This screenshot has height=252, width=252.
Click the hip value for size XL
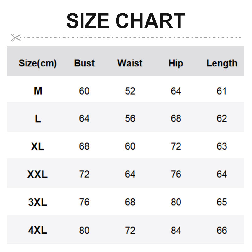(x=176, y=146)
